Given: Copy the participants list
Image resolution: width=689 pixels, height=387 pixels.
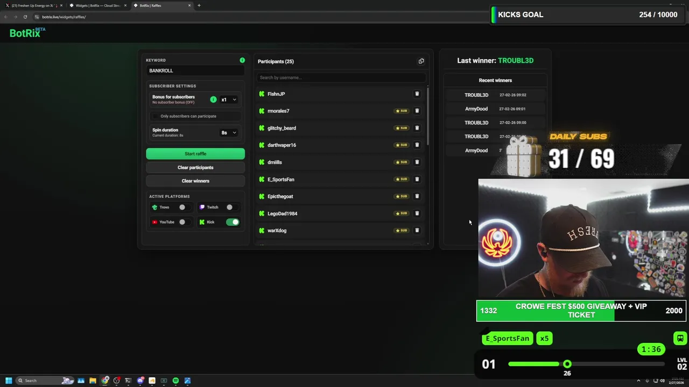Looking at the screenshot, I should (421, 61).
